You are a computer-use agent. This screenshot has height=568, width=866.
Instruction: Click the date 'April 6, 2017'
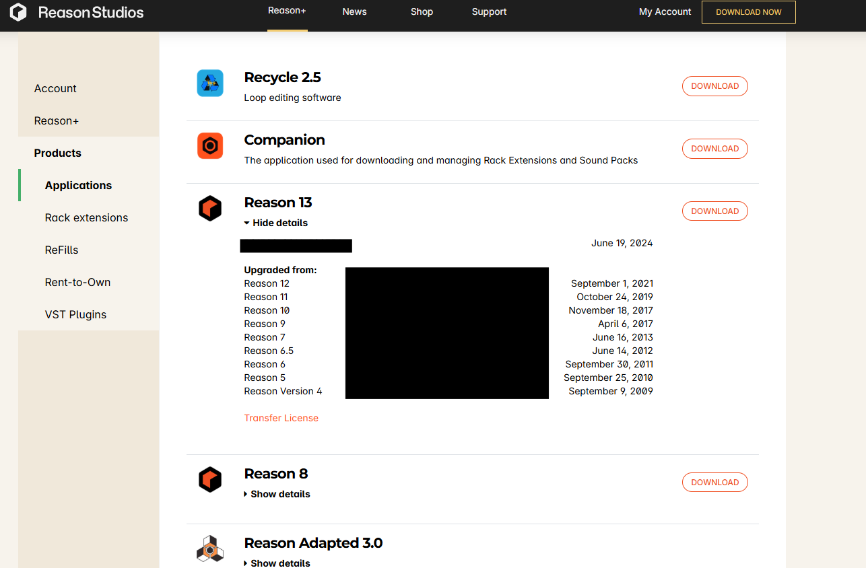(x=626, y=324)
